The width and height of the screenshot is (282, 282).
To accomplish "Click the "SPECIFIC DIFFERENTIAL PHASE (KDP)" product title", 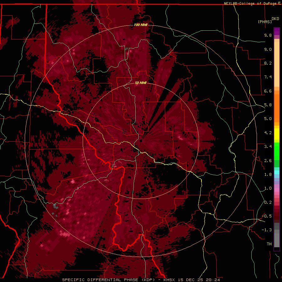I will (x=109, y=280).
